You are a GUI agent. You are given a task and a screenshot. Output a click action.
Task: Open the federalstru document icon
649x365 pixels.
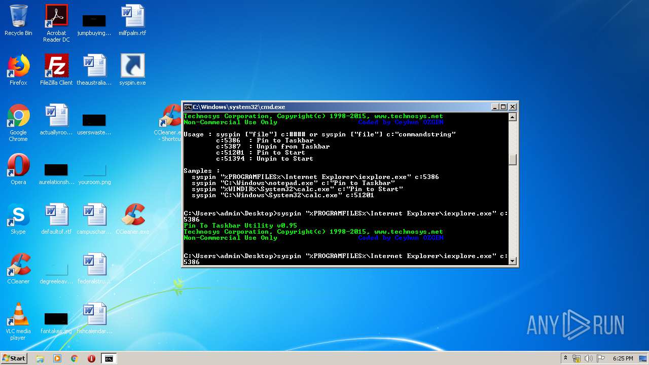(x=94, y=269)
